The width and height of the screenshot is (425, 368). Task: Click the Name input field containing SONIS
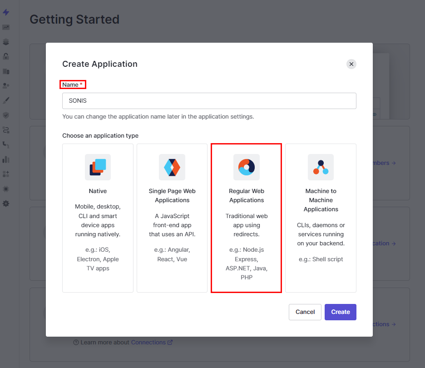(209, 101)
